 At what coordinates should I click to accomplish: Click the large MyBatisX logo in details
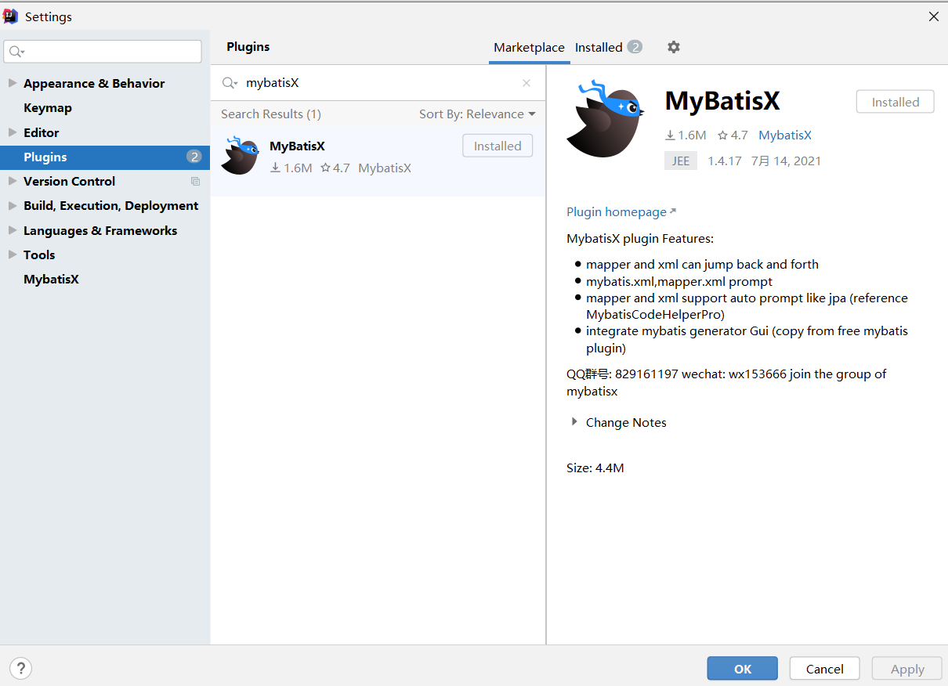(605, 118)
